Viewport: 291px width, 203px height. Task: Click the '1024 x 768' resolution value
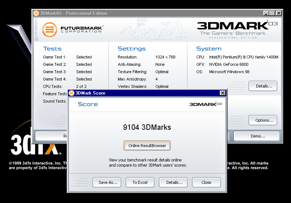(x=165, y=57)
